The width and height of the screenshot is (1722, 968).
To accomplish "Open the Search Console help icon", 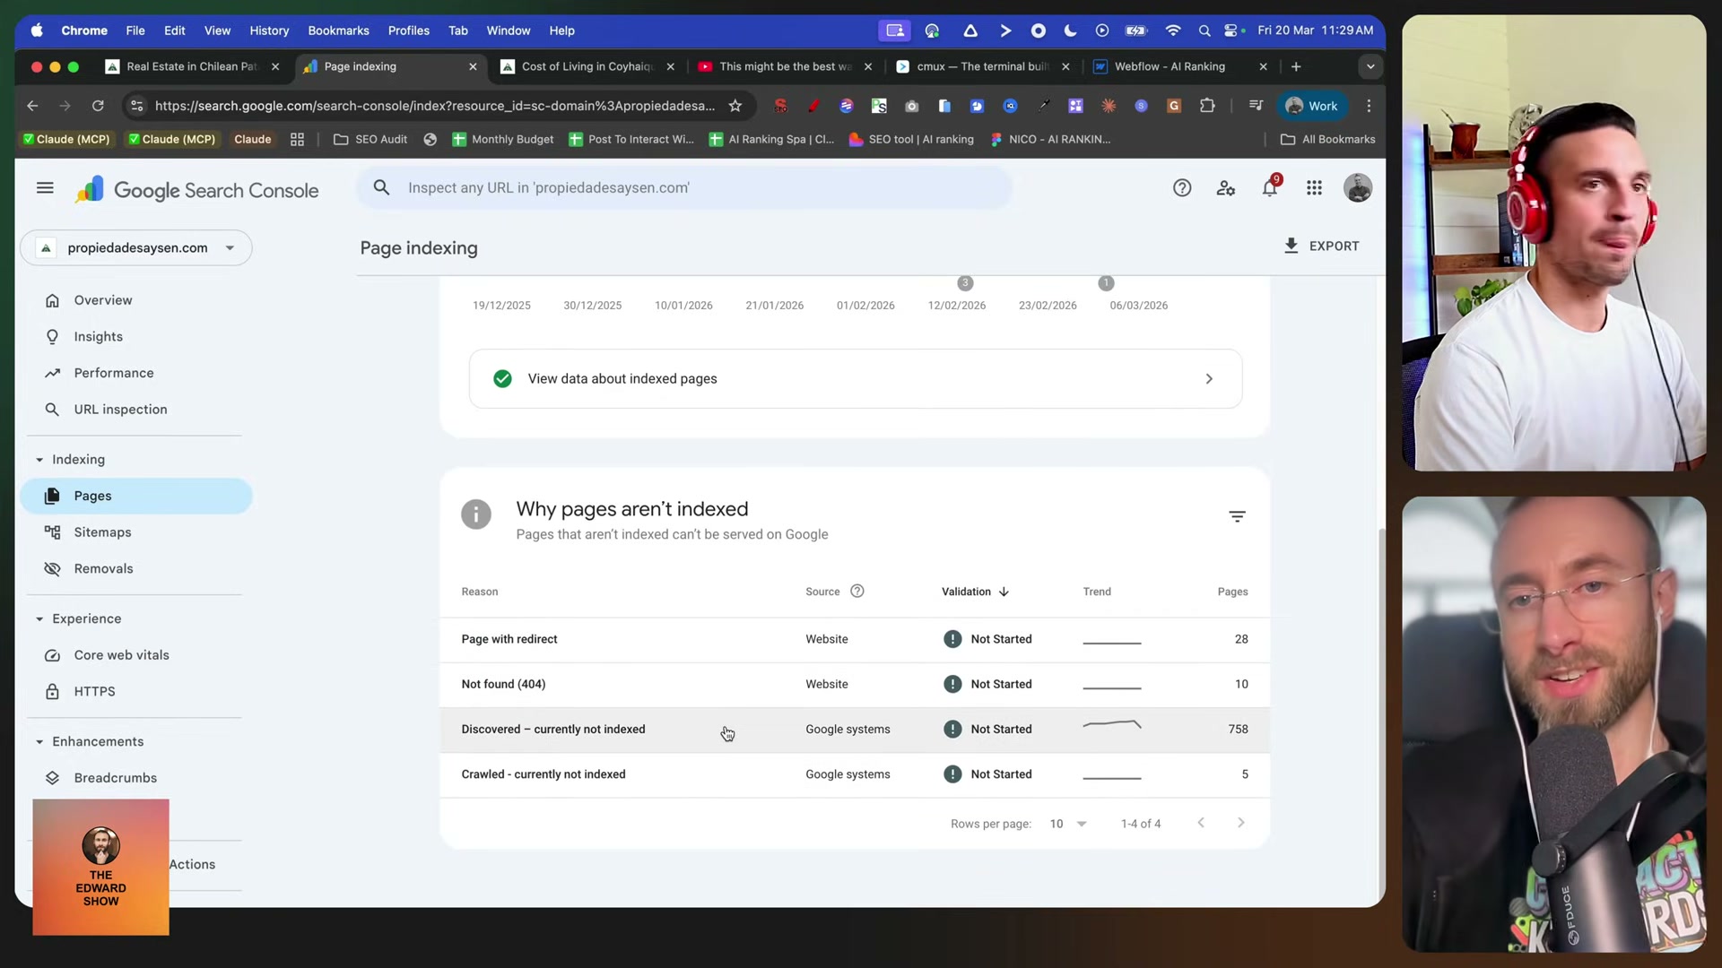I will 1182,188.
